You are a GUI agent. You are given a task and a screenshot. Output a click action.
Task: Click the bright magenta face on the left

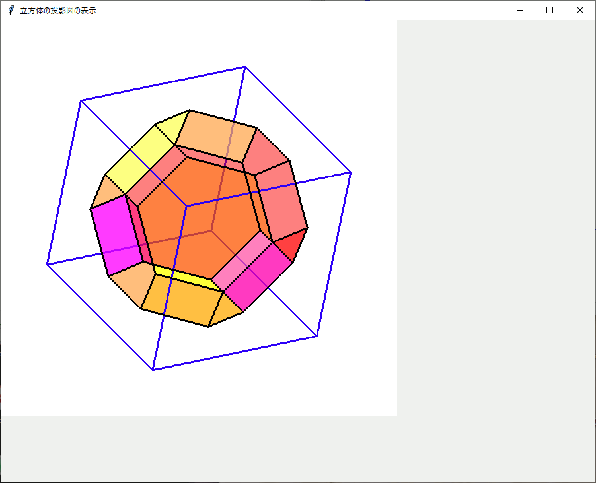point(116,235)
